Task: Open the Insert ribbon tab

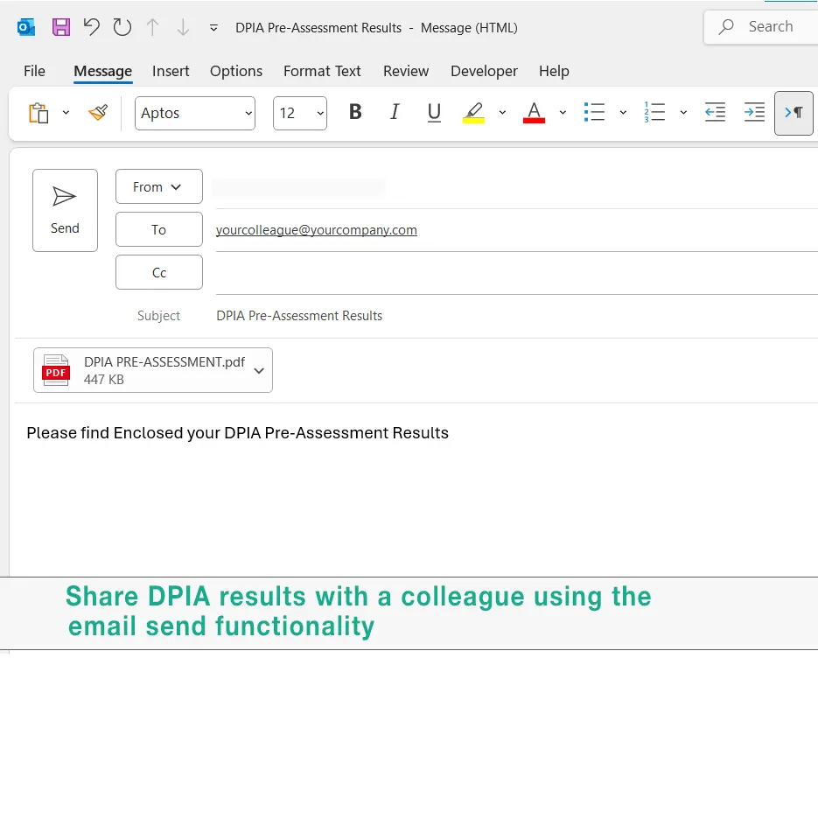Action: (x=171, y=71)
